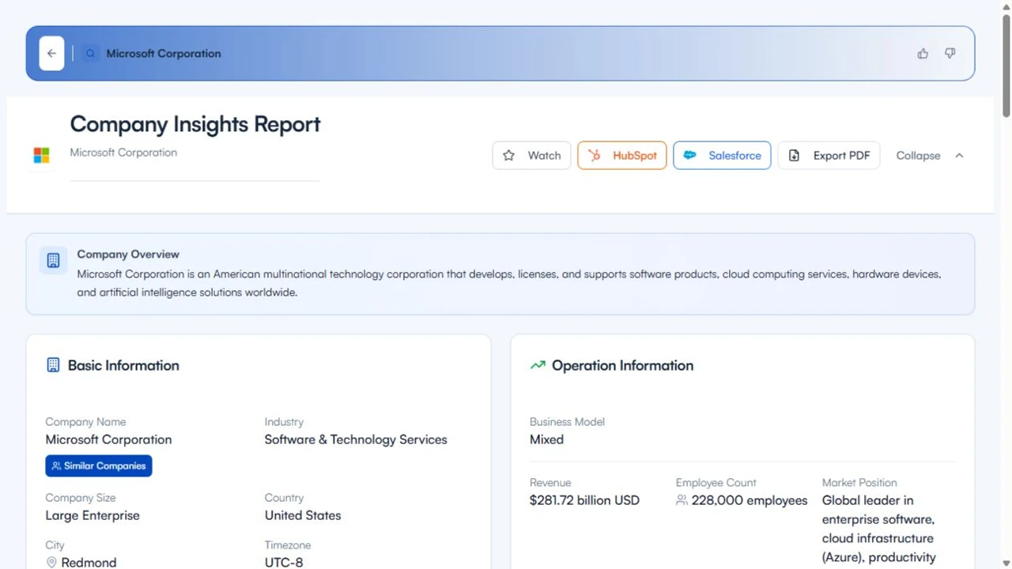The image size is (1012, 569).
Task: Send company to HubSpot
Action: point(622,156)
